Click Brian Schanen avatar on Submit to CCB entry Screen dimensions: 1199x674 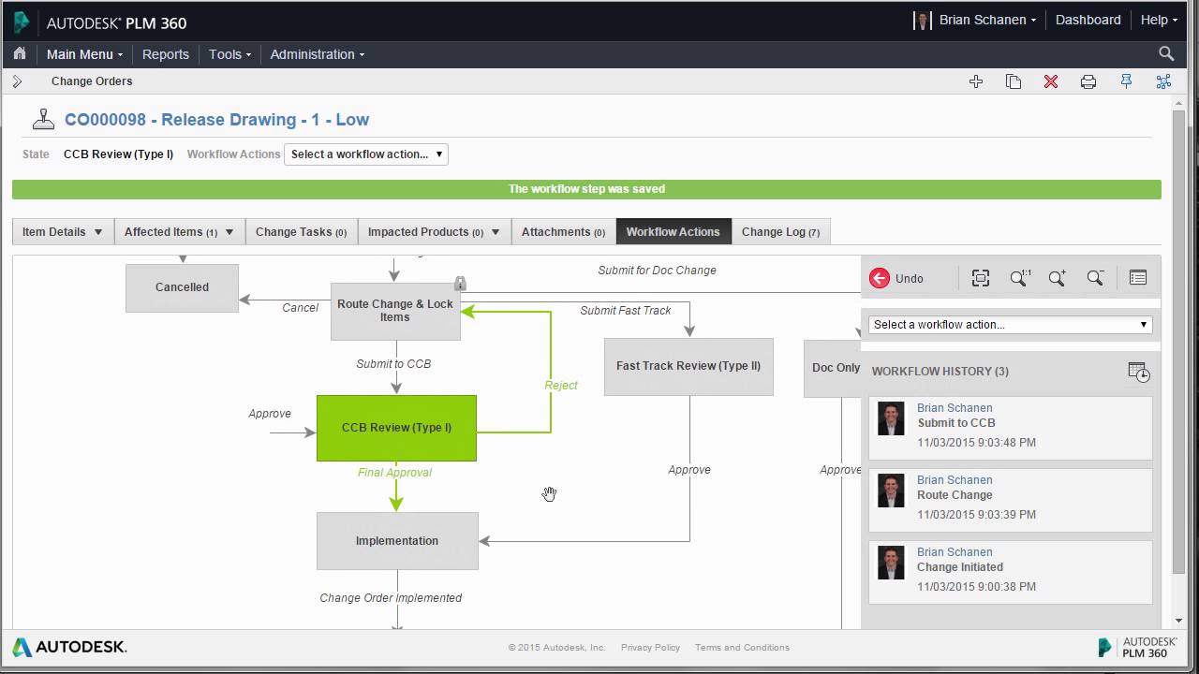coord(891,418)
